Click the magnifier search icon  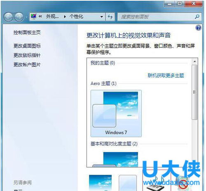click(197, 17)
